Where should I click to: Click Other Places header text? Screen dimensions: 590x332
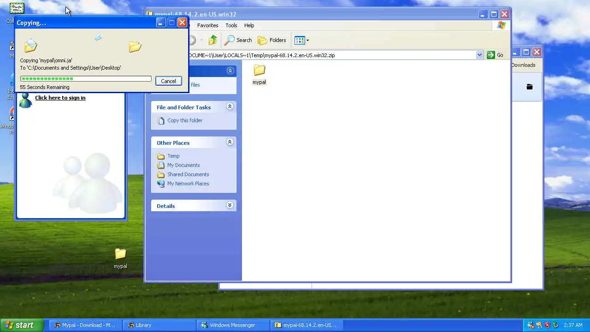point(173,143)
